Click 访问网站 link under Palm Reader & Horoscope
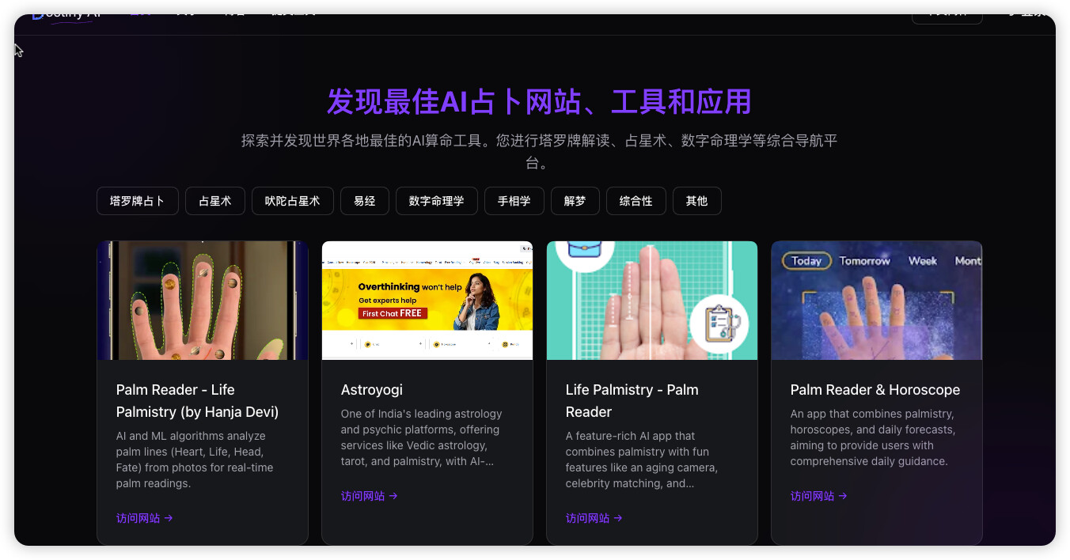Screen dimensions: 1070x560 (x=819, y=496)
